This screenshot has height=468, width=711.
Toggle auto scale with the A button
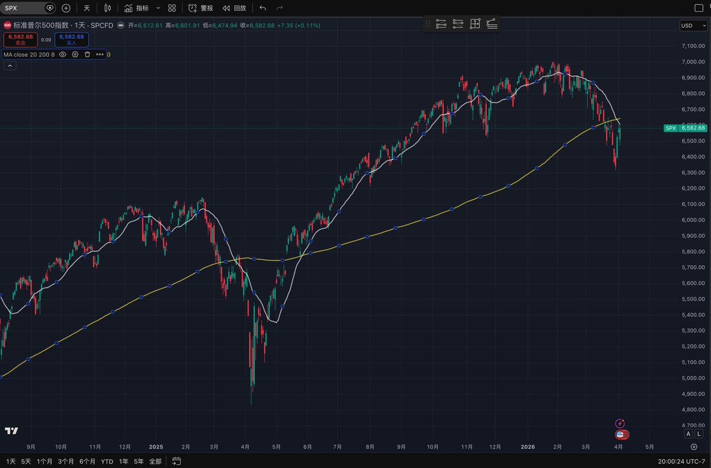(688, 434)
